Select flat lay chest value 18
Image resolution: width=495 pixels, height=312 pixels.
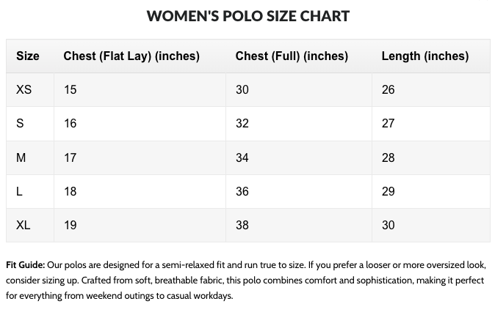[x=71, y=191]
